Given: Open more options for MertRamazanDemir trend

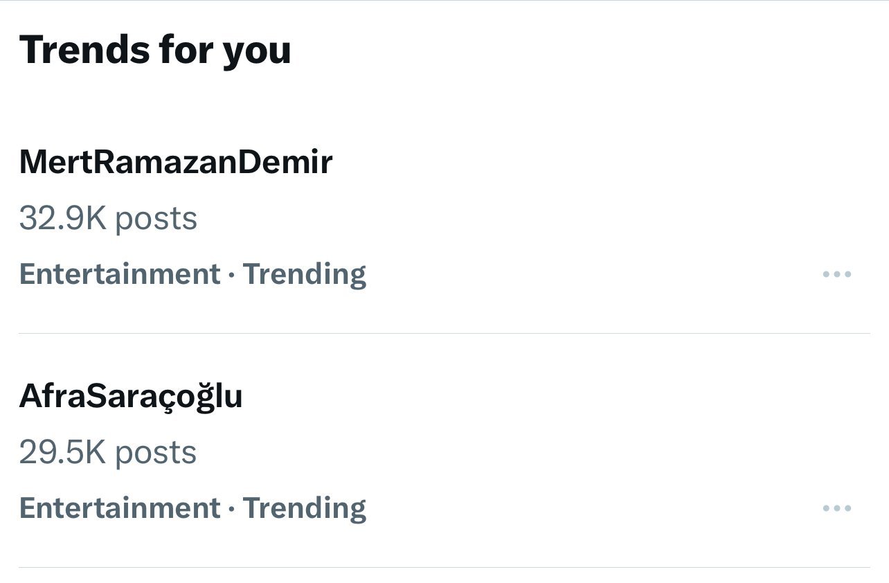Looking at the screenshot, I should [x=836, y=274].
